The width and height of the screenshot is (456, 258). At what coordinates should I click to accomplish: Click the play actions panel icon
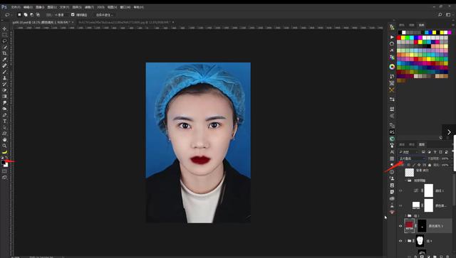(x=392, y=37)
